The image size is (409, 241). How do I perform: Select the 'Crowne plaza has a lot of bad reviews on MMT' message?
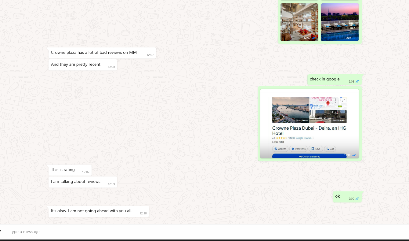[102, 53]
